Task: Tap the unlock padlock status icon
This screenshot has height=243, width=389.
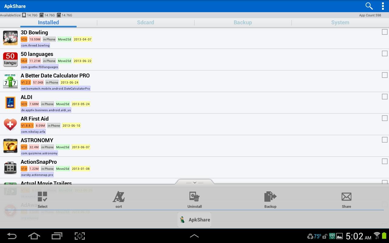Action: pyautogui.click(x=325, y=236)
